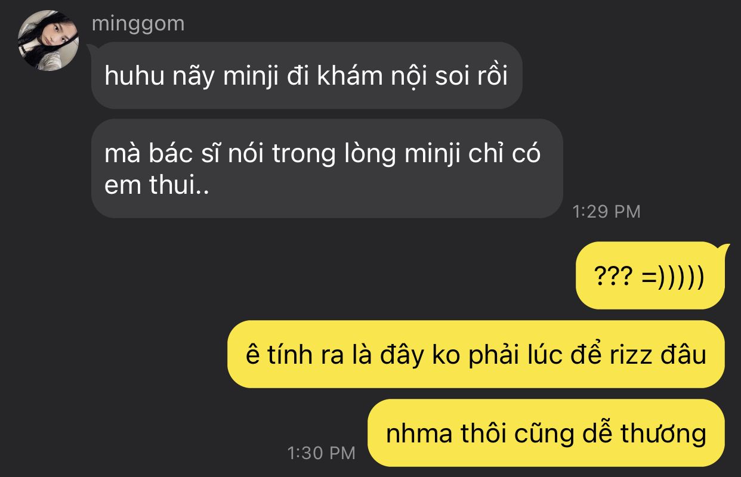
Task: Click the 1:30 PM timestamp
Action: click(x=321, y=453)
